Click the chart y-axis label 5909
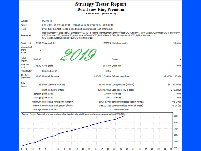The width and height of the screenshot is (201, 151). click(x=176, y=129)
